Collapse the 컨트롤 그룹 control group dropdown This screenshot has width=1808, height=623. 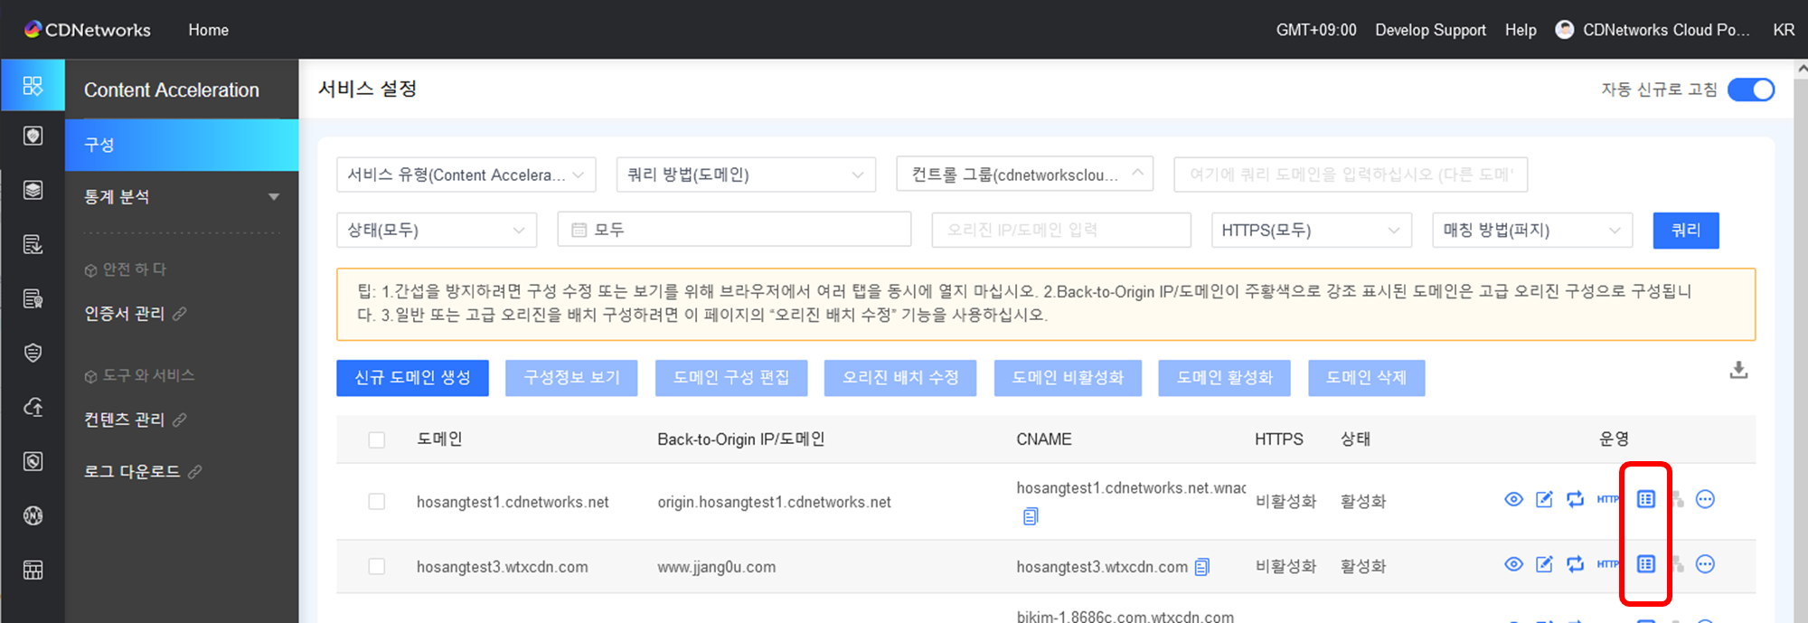(x=1025, y=174)
